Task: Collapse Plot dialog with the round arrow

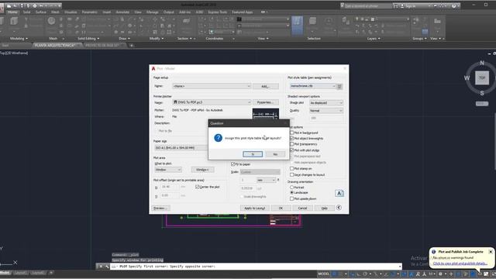Action: tap(339, 208)
